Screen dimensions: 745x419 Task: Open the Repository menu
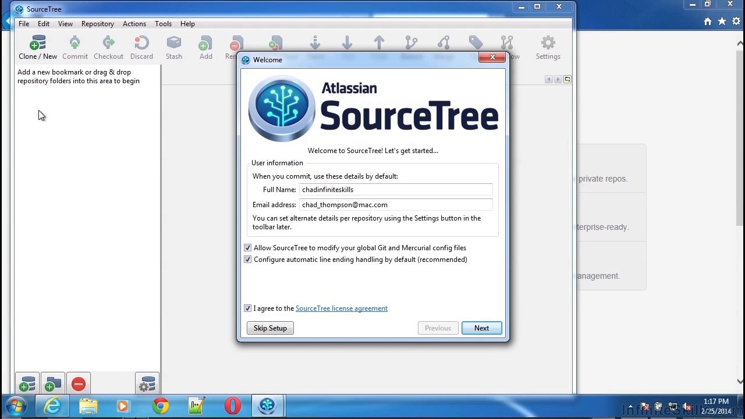[x=98, y=24]
